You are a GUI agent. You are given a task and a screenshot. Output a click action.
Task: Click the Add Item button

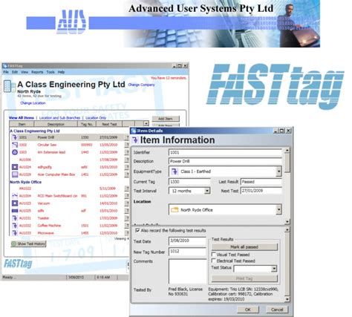(166, 119)
